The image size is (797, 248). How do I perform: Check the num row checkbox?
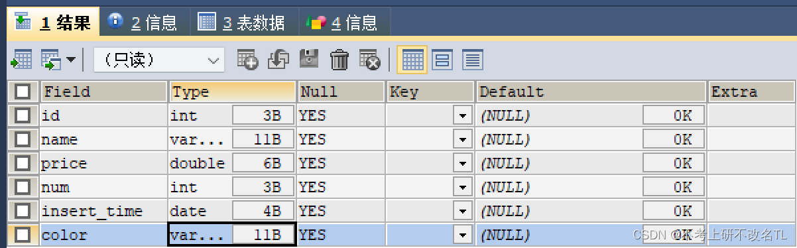pos(23,187)
